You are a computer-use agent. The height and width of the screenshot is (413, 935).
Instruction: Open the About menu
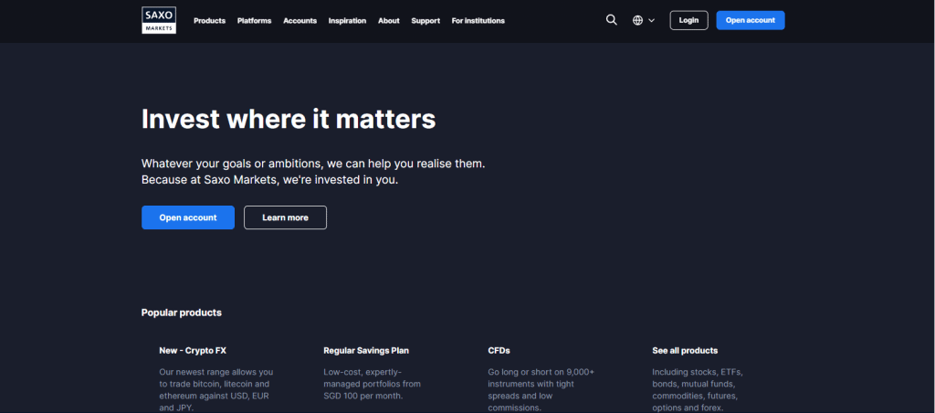[389, 20]
